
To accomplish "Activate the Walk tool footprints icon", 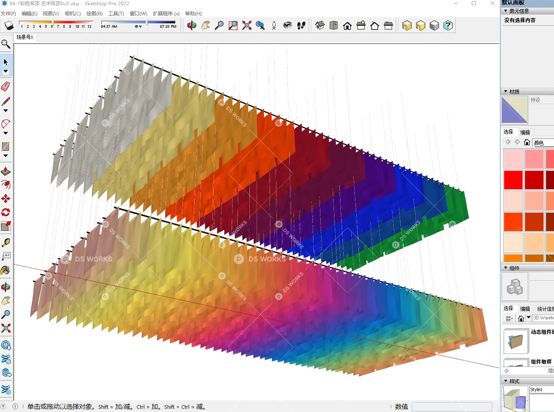I will point(302,26).
